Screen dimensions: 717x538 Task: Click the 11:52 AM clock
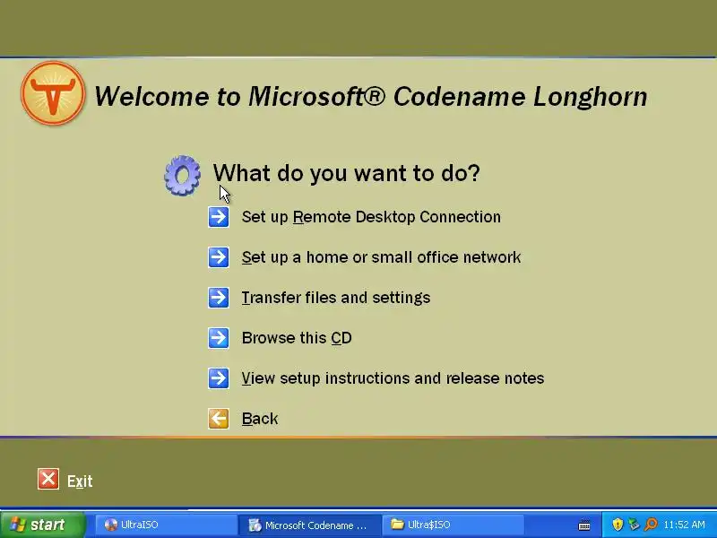point(684,525)
